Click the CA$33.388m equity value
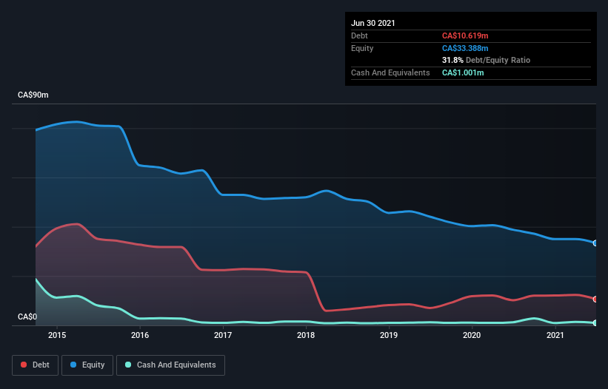 coord(465,48)
